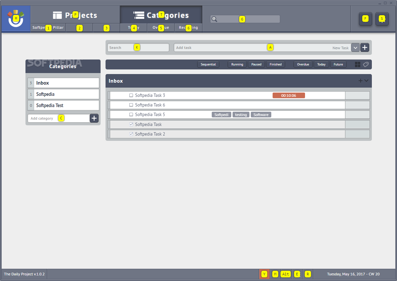Click the plus button next to Add category

tap(94, 118)
